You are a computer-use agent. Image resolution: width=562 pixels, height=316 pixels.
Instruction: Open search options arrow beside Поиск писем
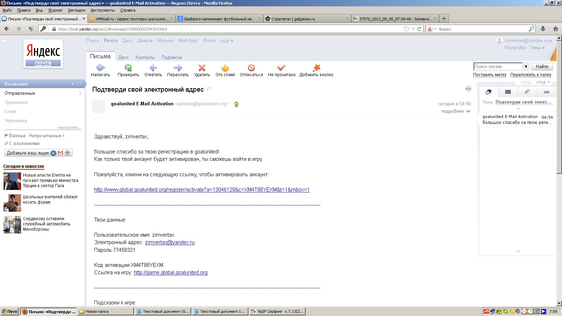click(x=526, y=67)
